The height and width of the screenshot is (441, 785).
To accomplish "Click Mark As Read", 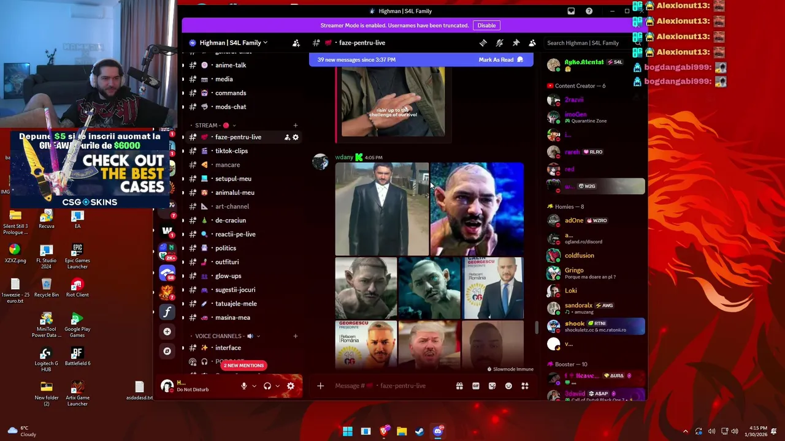I will (500, 59).
